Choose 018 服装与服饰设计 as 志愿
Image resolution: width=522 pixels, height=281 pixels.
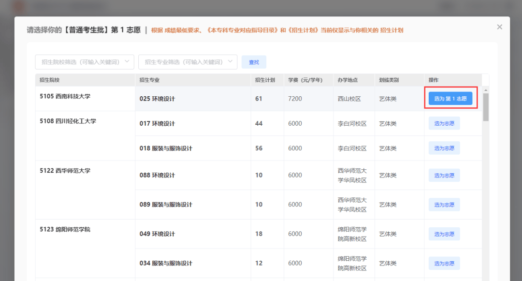(444, 148)
